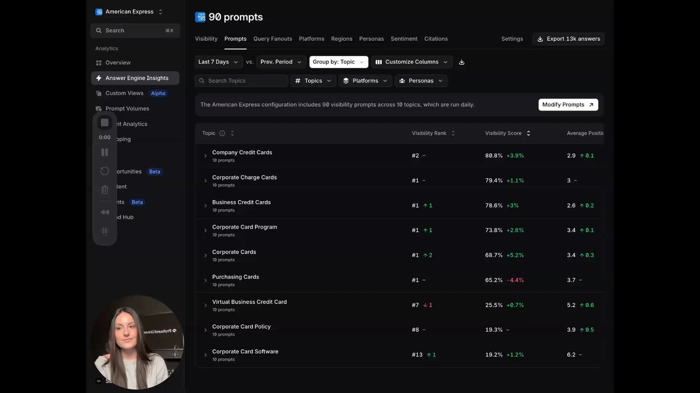Click the search magnifier icon in sidebar
The width and height of the screenshot is (700, 393).
tap(99, 31)
